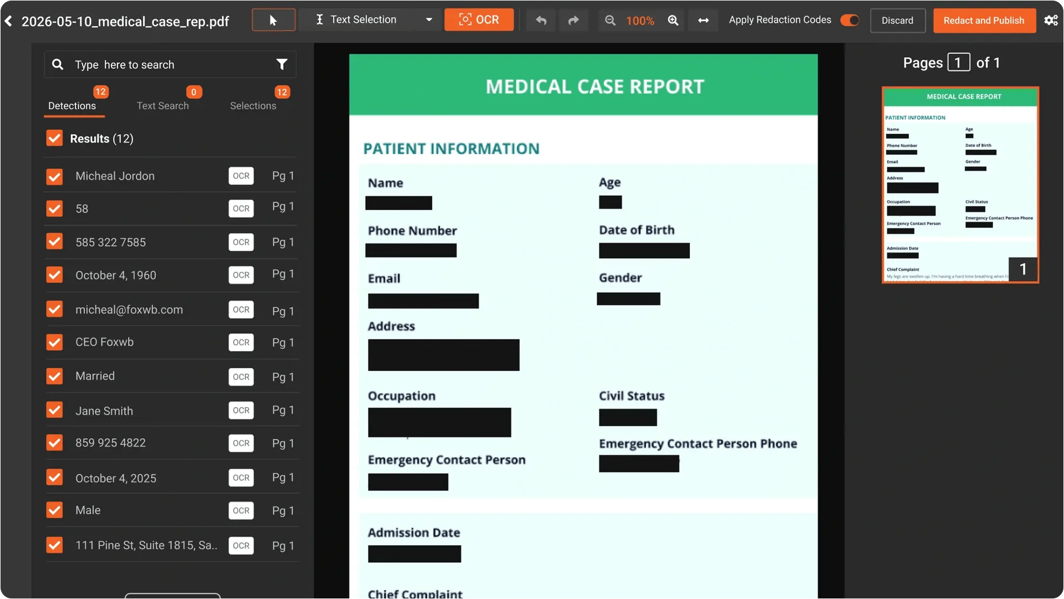
Task: Click the redaction under Name field
Action: [x=398, y=203]
